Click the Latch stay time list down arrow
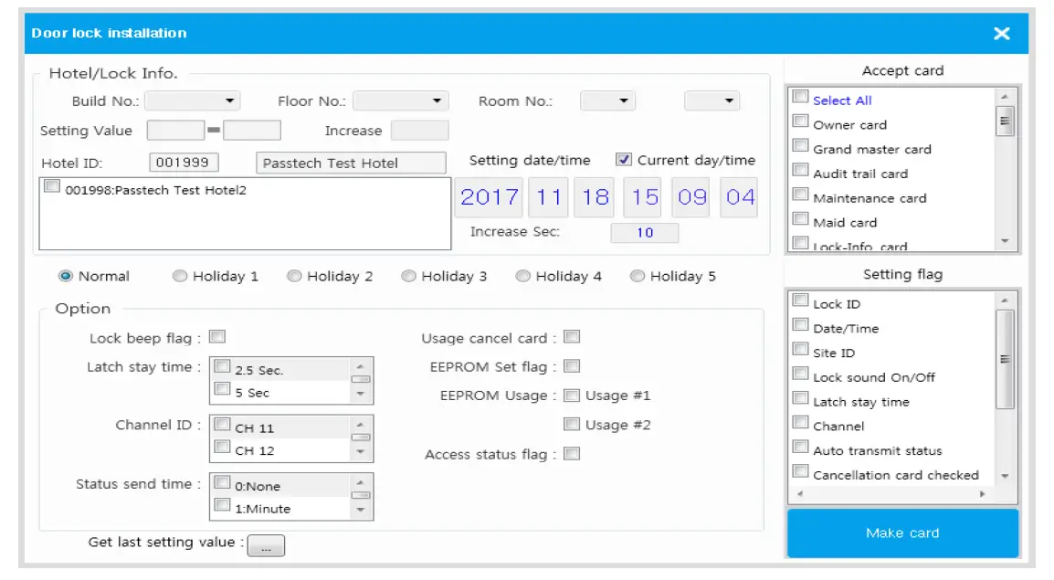Viewport: 1054px width, 580px height. 360,394
